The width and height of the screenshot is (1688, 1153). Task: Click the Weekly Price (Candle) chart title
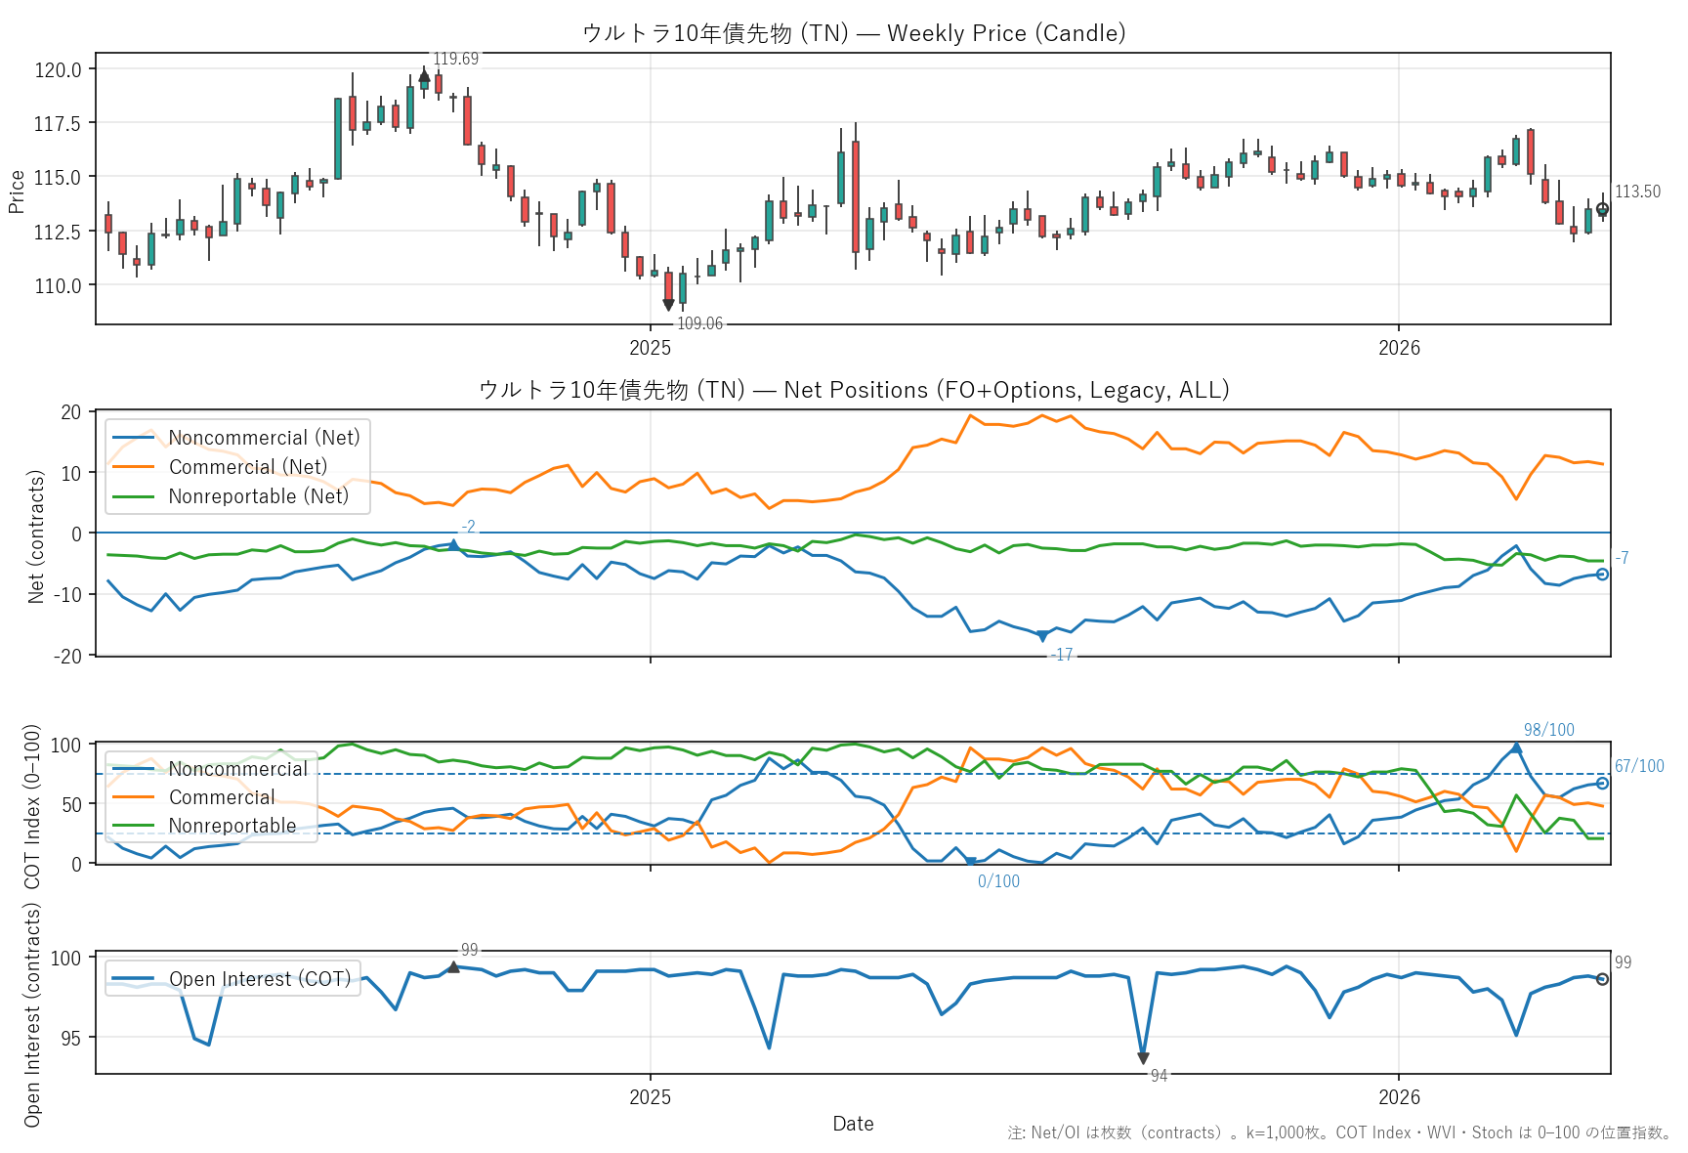(854, 33)
